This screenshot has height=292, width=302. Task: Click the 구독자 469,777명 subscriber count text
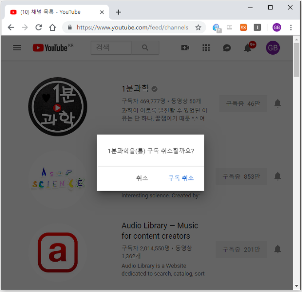coord(143,101)
